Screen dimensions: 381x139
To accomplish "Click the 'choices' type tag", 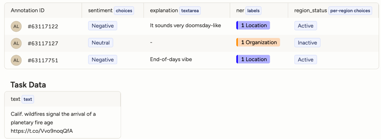I will pyautogui.click(x=124, y=11).
